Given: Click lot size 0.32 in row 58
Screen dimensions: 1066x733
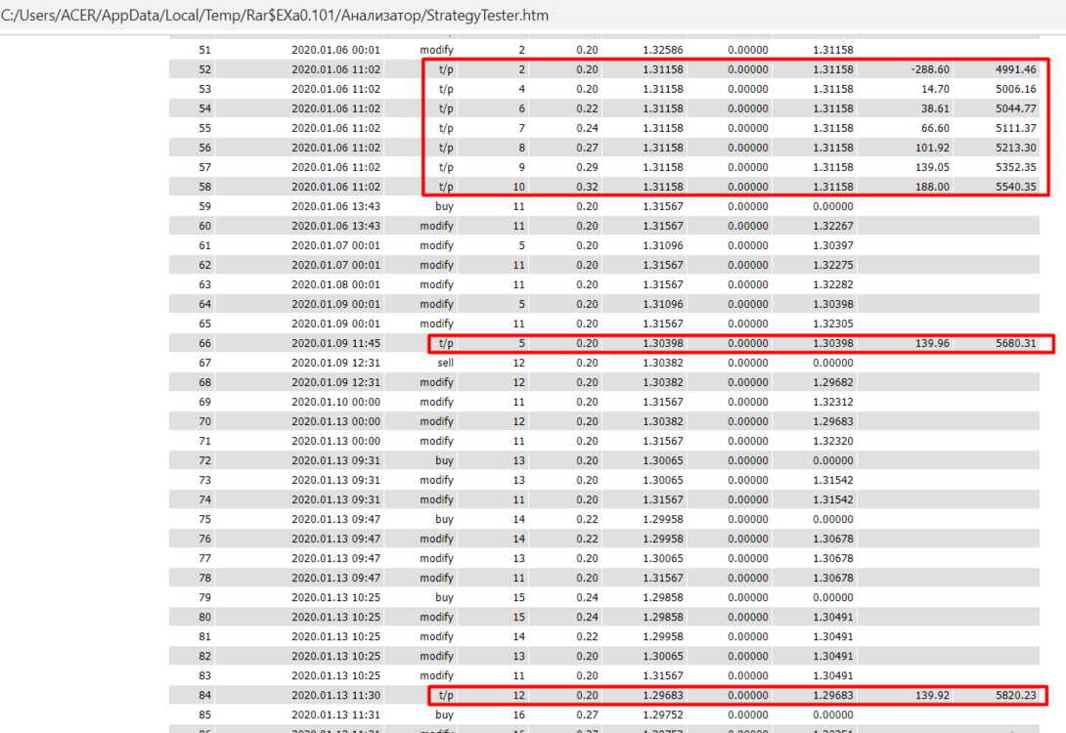Looking at the screenshot, I should coord(588,187).
